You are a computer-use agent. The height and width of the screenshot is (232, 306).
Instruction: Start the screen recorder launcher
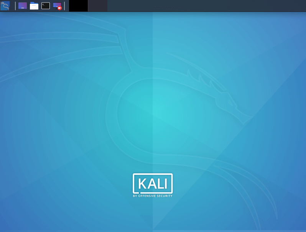(x=57, y=5)
